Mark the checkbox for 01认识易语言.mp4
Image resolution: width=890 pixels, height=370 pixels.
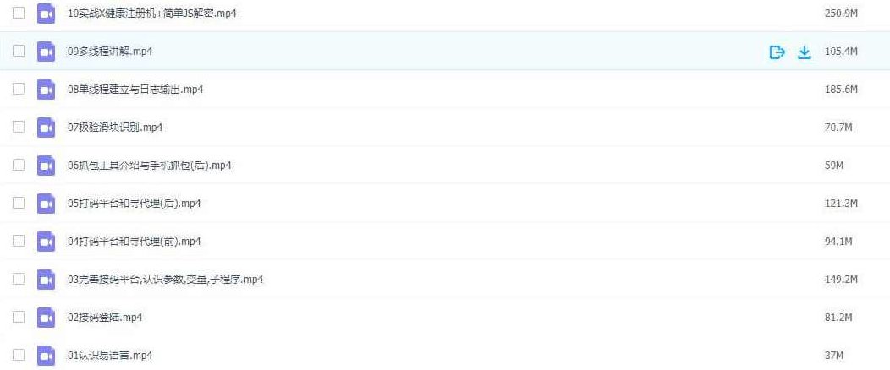[19, 356]
